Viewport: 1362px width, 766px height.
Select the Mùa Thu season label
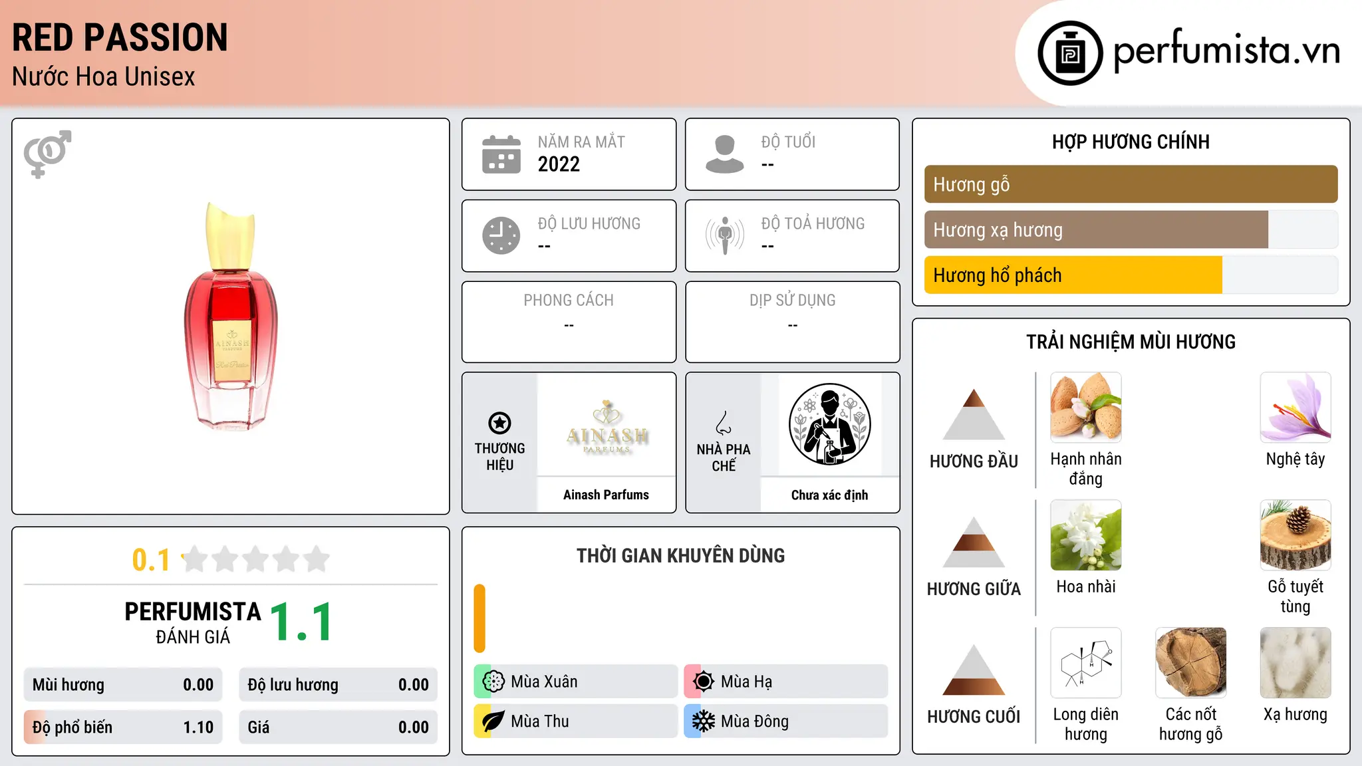pos(540,721)
